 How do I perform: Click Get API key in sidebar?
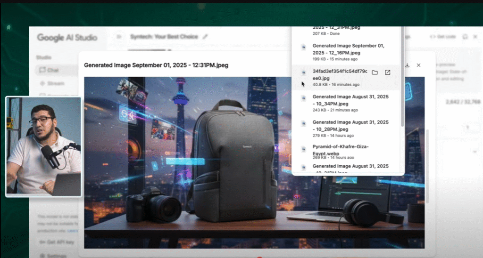56,242
